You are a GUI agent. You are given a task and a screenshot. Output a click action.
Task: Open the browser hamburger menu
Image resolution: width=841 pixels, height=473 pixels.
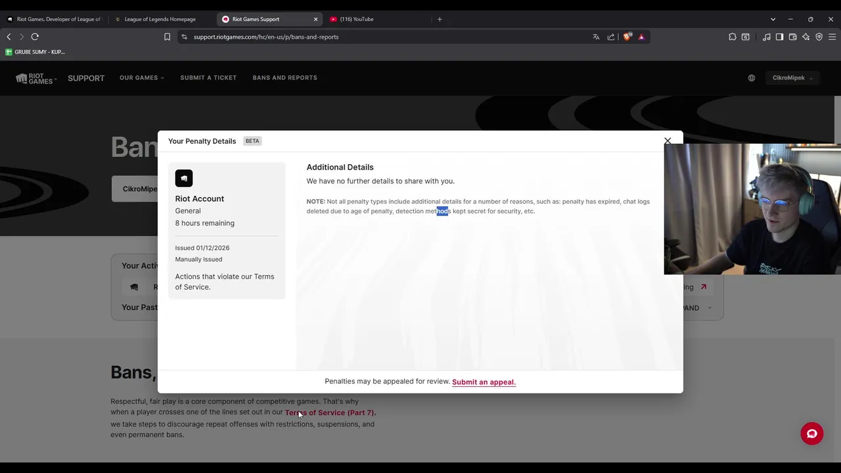tap(832, 37)
